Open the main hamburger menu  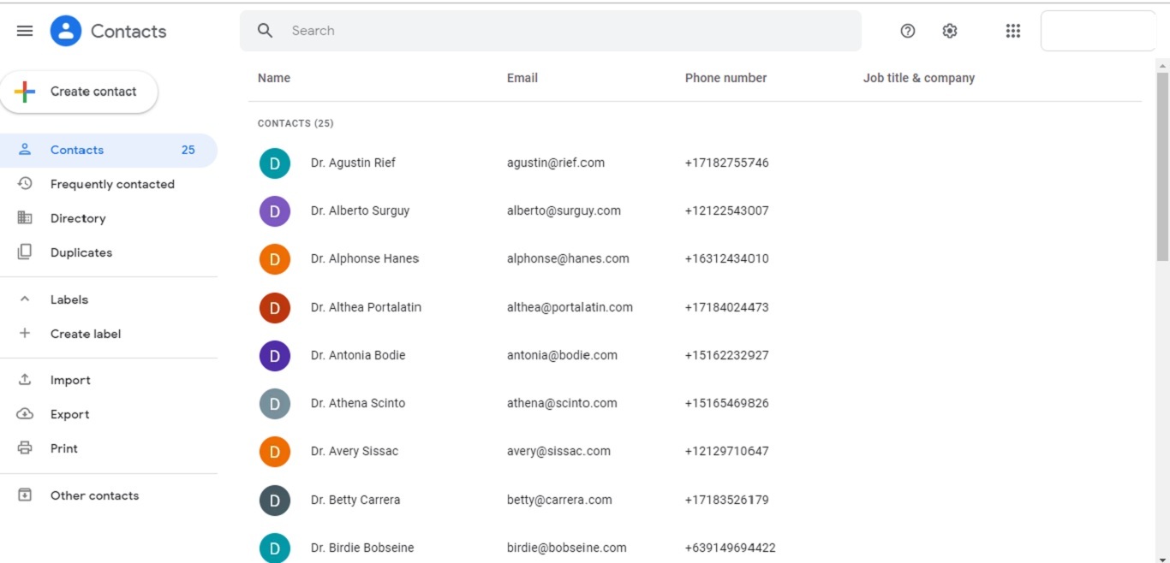click(25, 31)
